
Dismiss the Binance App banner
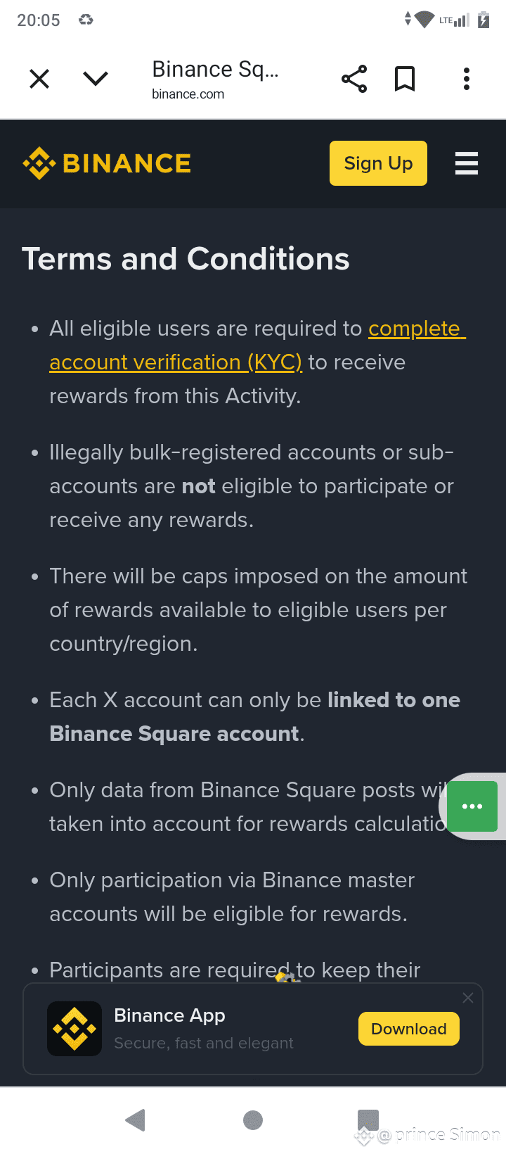[468, 998]
